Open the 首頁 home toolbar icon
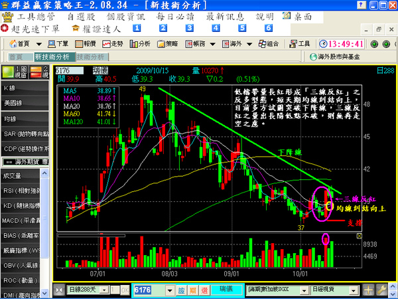This screenshot has height=299, width=398. coord(19,44)
